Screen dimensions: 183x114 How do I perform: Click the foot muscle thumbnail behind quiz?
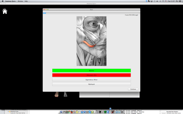tap(57, 94)
